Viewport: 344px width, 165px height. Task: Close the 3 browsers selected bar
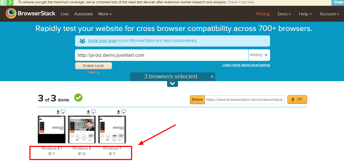pos(212,77)
